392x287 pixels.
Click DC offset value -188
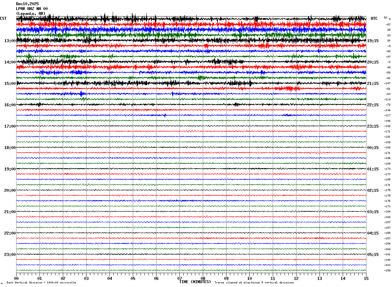tap(387, 164)
